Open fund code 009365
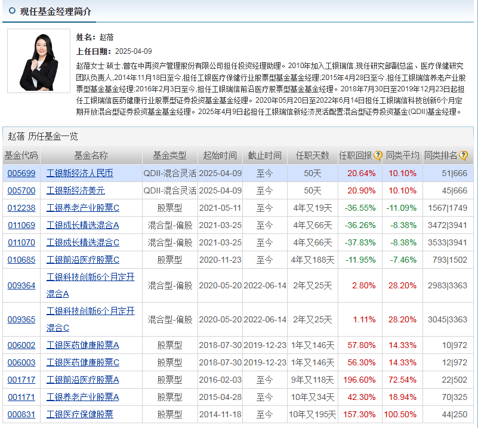Screen dimensions: 478x428 [21, 319]
